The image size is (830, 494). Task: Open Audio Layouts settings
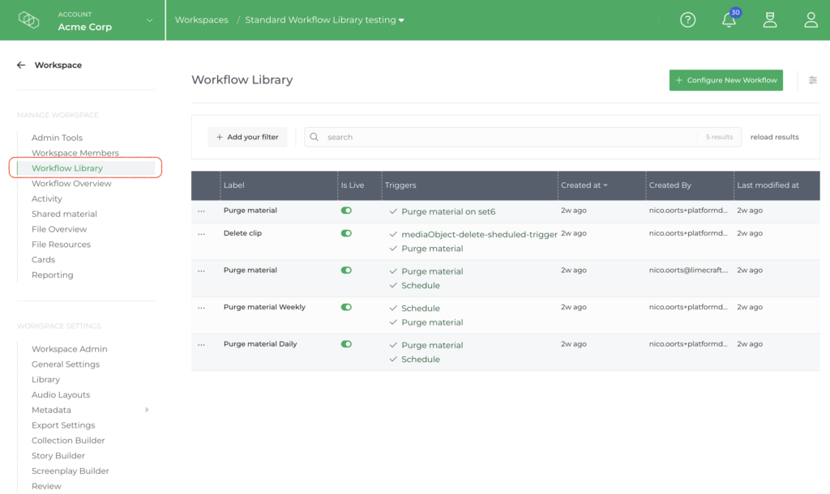[x=61, y=395]
